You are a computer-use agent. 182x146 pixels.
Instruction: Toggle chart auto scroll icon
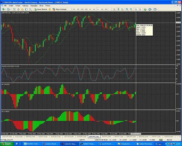click(x=136, y=9)
